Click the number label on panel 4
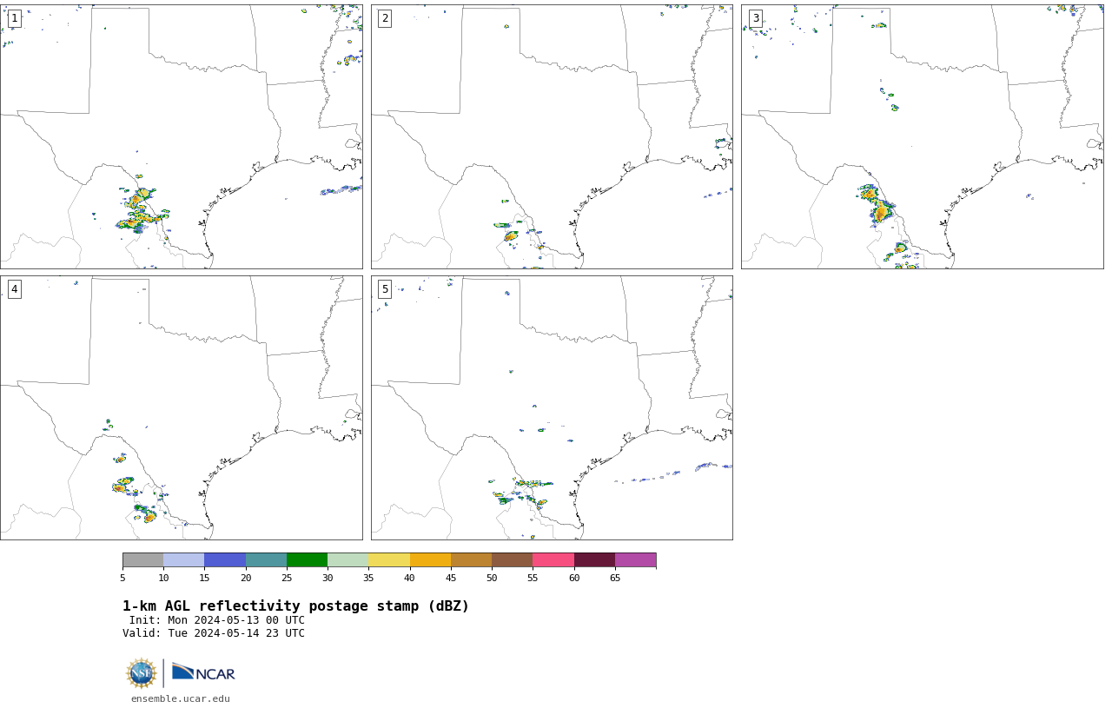 (x=14, y=289)
